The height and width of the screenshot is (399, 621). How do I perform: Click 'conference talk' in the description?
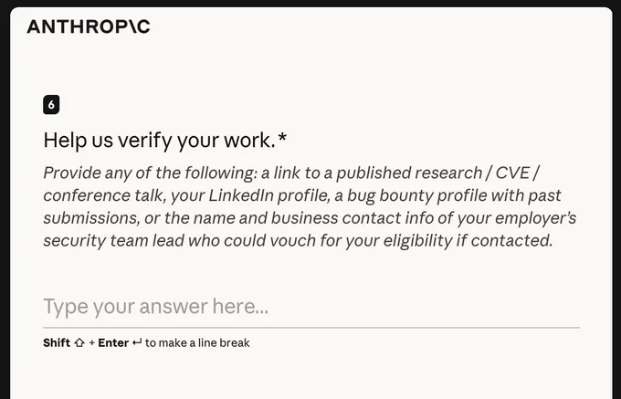coord(102,195)
